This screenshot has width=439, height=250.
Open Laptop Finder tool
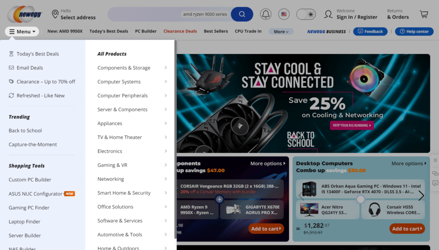pyautogui.click(x=24, y=221)
